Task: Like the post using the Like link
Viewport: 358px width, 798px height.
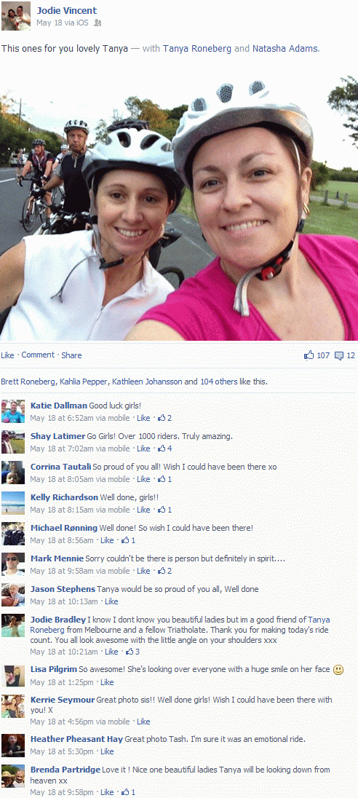Action: pos(7,355)
